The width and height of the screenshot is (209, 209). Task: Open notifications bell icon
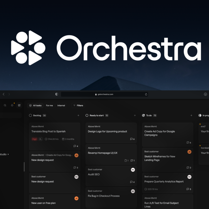(x=12, y=106)
